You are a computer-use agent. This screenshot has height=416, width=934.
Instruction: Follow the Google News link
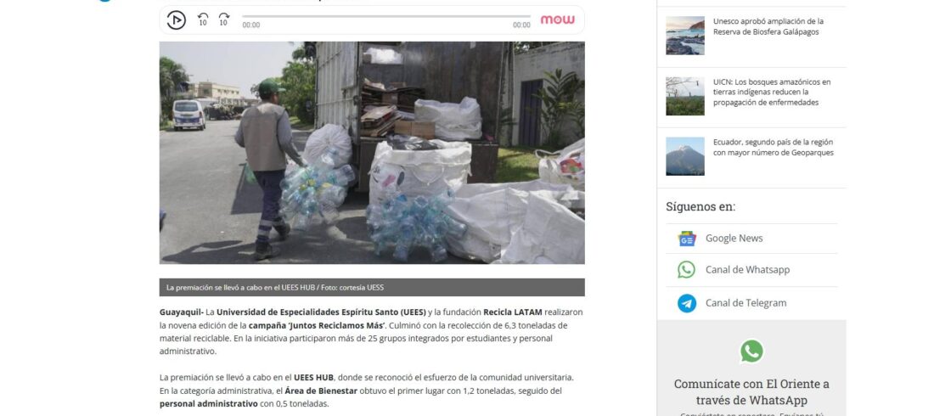734,239
